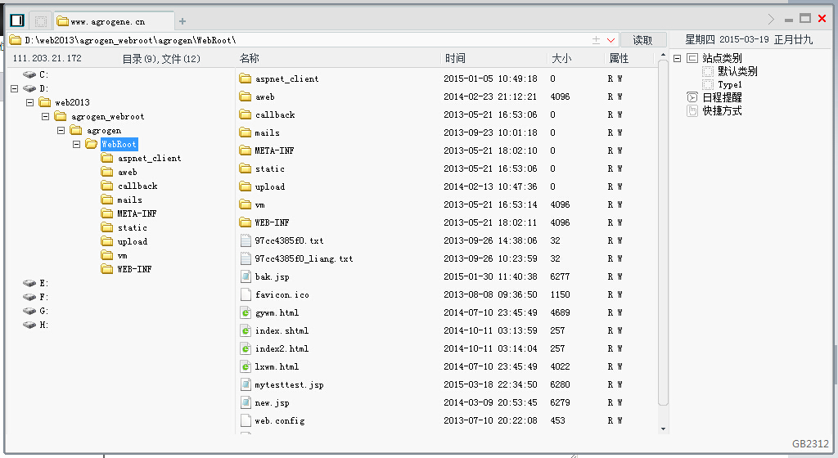This screenshot has height=458, width=838.
Task: Click the 读取 button
Action: click(x=643, y=40)
